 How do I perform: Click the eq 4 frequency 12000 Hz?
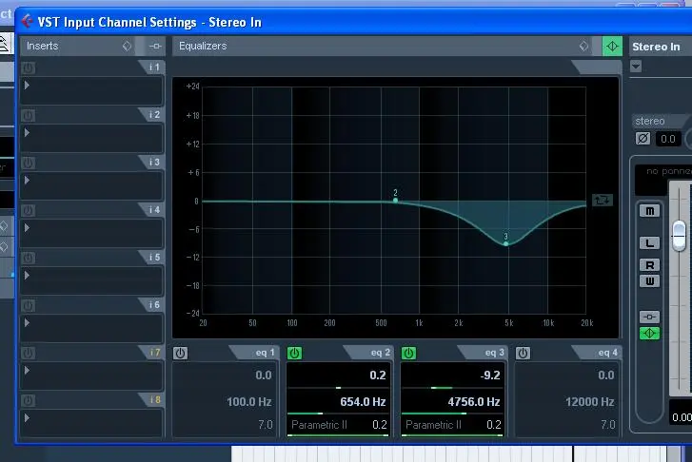(x=589, y=401)
